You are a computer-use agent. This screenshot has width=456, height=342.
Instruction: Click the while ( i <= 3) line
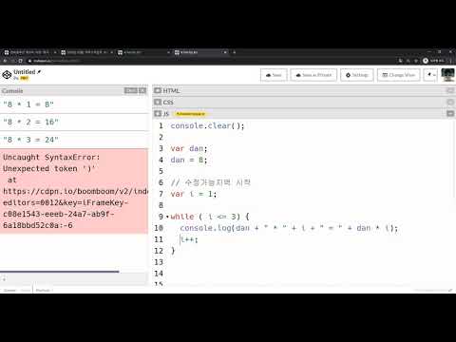coord(210,217)
